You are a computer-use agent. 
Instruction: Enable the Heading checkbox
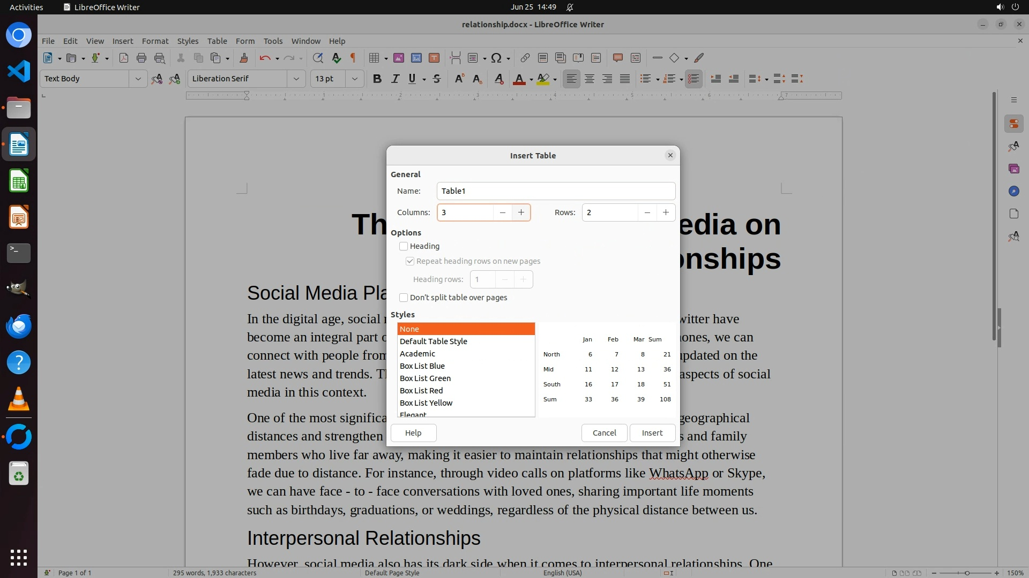404,246
